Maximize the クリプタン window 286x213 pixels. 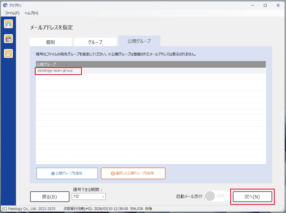click(265, 5)
